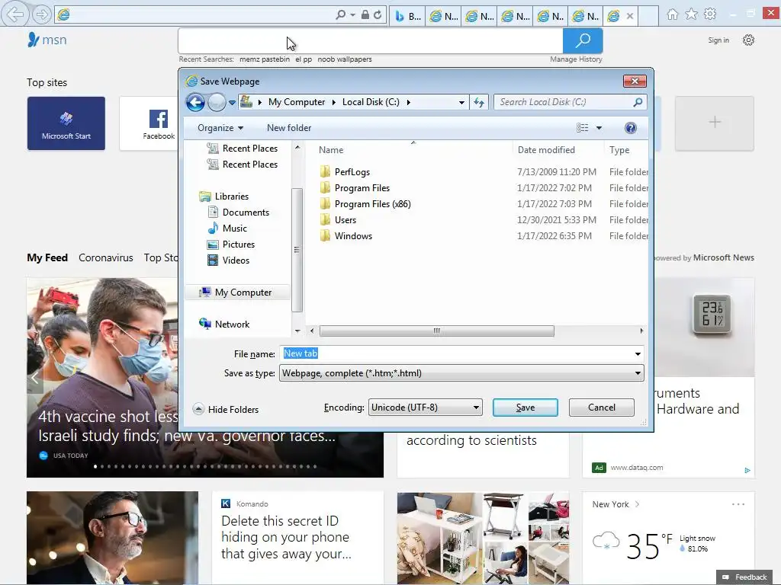The width and height of the screenshot is (781, 585).
Task: Open the help icon in Save dialog toolbar
Action: 630,128
